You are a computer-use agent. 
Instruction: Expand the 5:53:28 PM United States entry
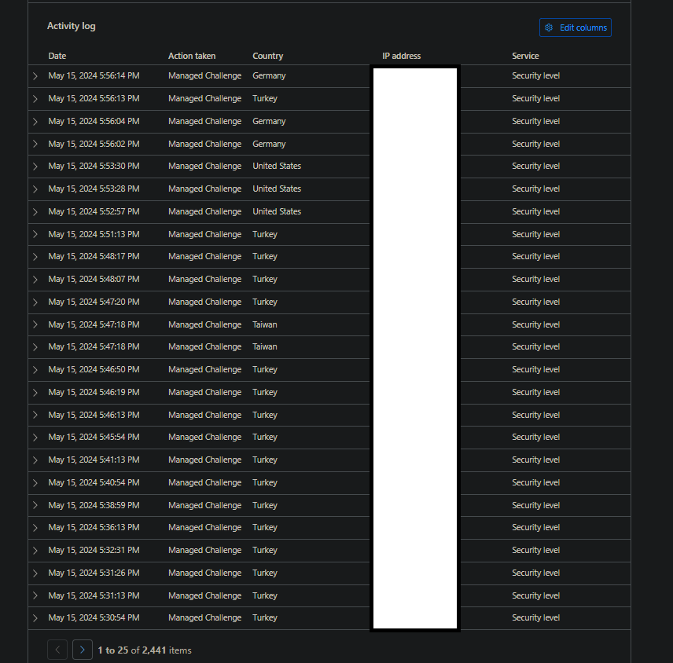coord(35,189)
